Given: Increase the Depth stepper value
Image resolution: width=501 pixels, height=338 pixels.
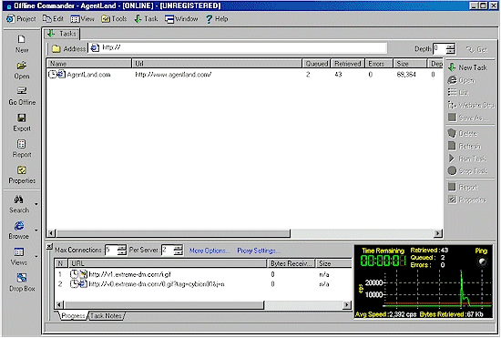Looking at the screenshot, I should [451, 46].
